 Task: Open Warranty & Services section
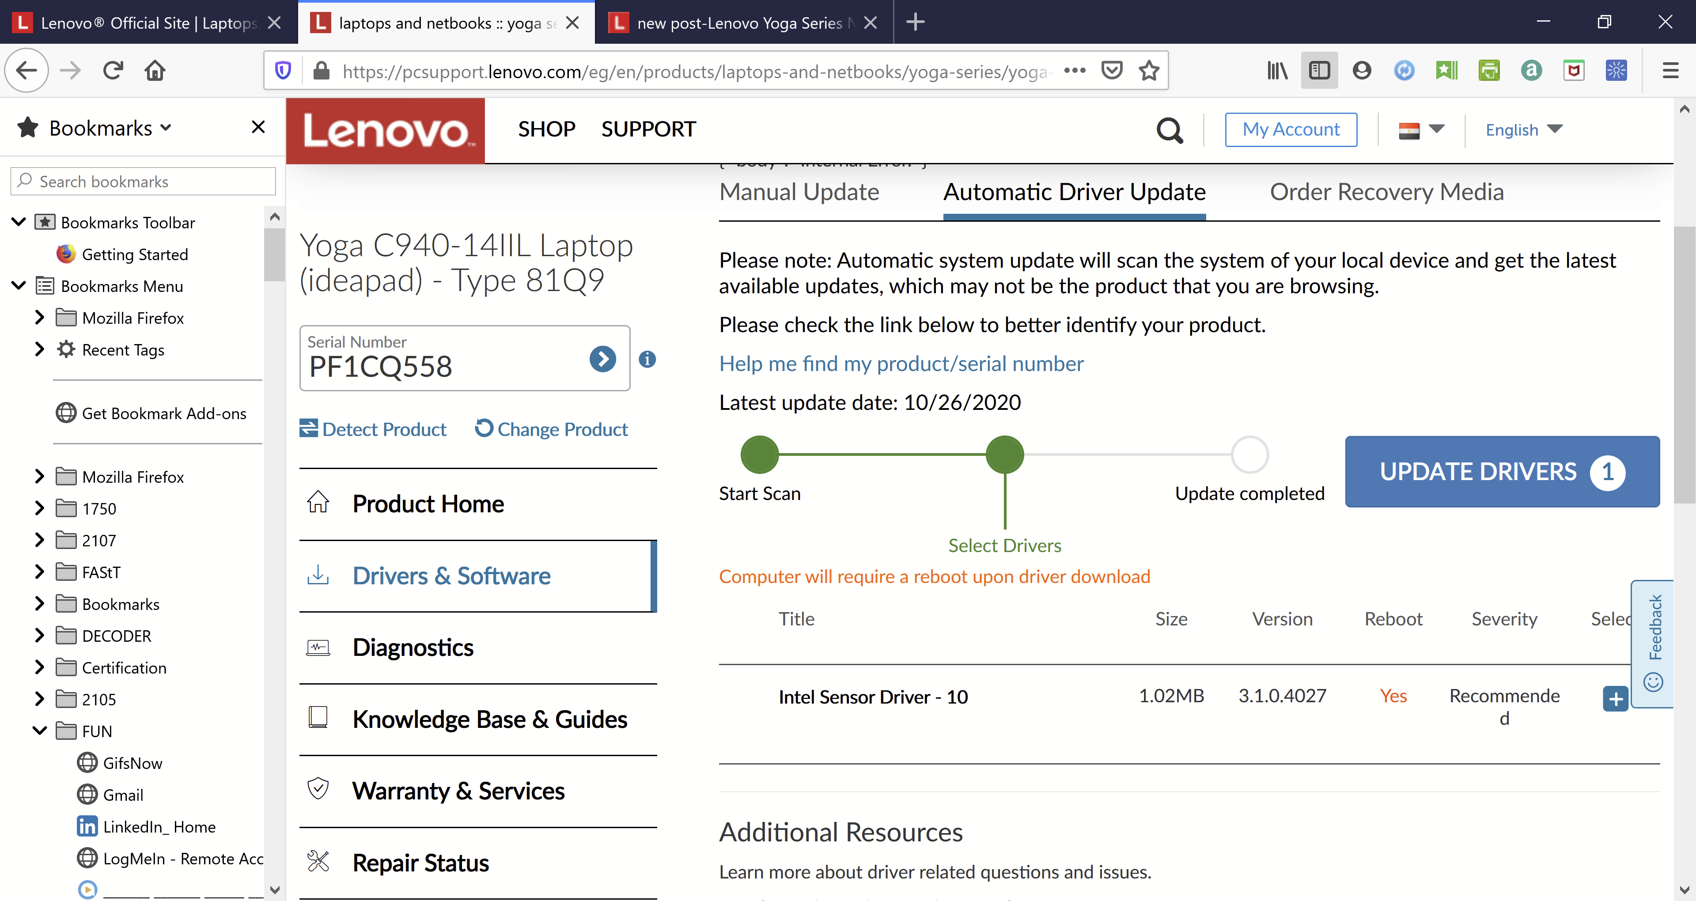point(478,790)
